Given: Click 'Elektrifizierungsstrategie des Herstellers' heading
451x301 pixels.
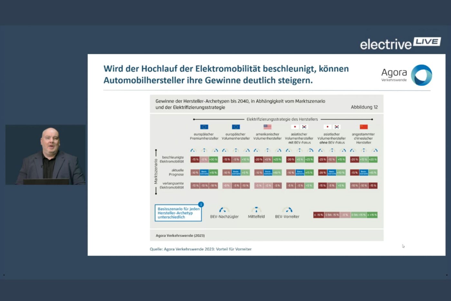Looking at the screenshot, I should [x=282, y=119].
